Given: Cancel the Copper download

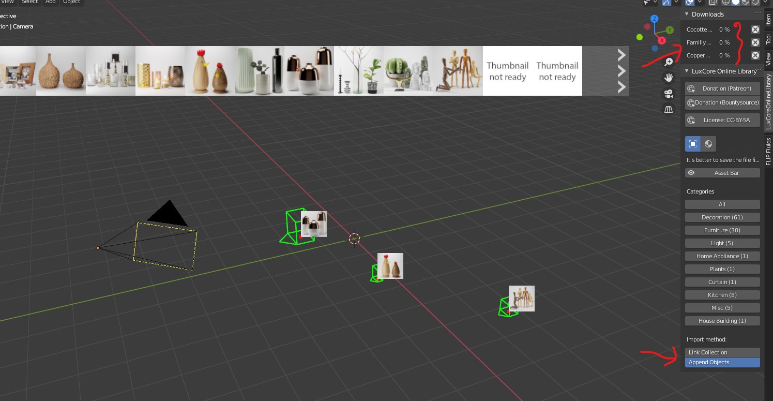Looking at the screenshot, I should pyautogui.click(x=755, y=55).
